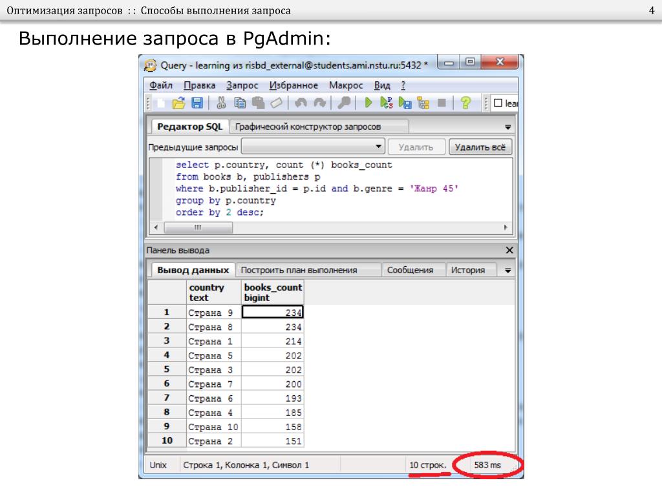
Task: Explain the query using the plan tree icon
Action: 423,103
